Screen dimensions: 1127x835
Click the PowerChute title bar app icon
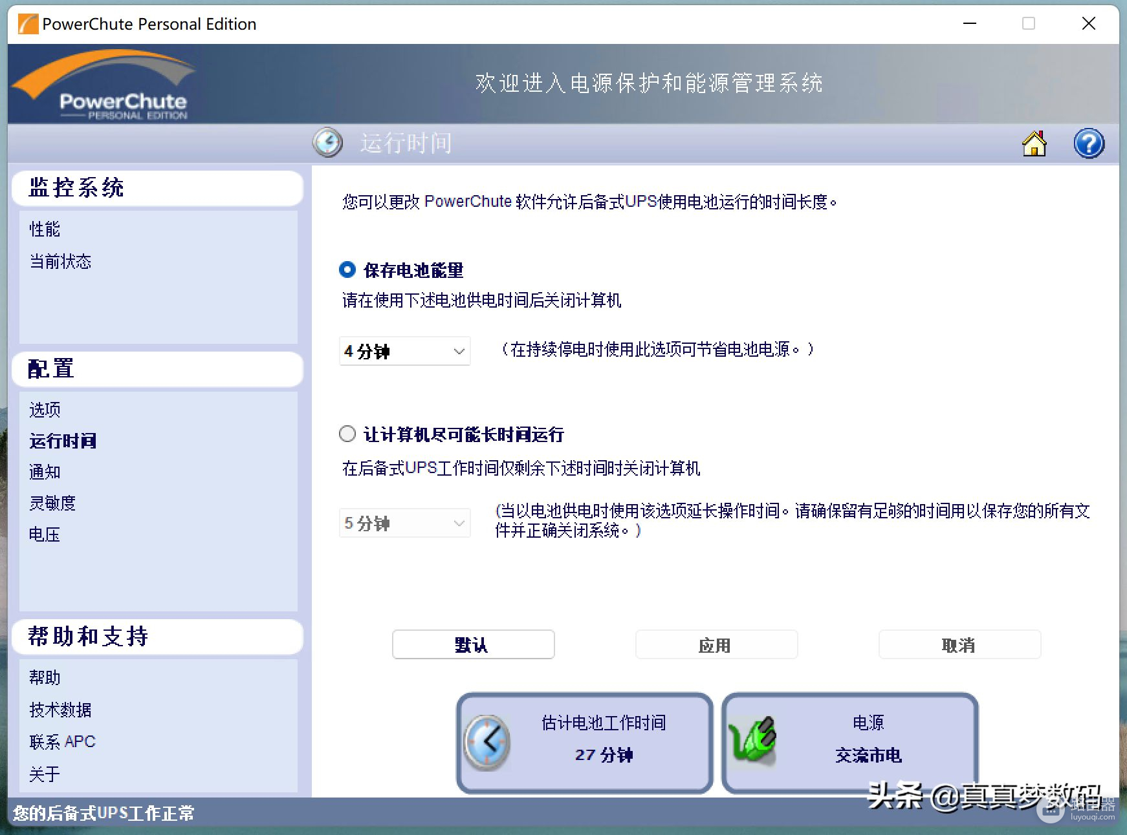pos(28,24)
